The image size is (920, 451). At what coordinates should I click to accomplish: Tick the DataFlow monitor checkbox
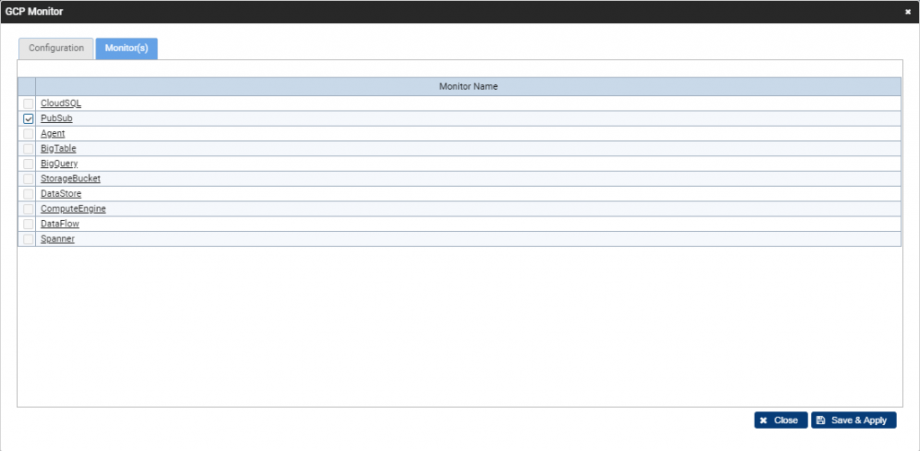pos(28,224)
